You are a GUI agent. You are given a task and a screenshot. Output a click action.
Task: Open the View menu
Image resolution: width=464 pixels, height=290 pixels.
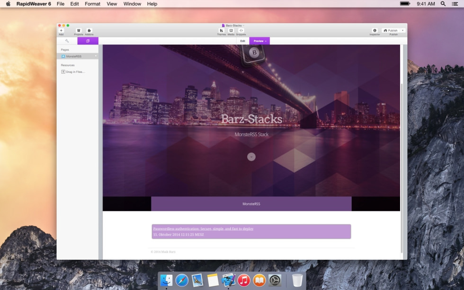point(112,4)
